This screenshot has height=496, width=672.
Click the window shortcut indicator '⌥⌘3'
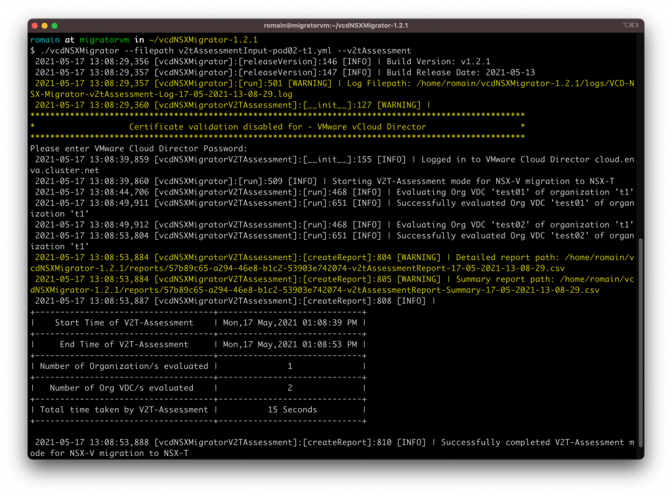631,26
